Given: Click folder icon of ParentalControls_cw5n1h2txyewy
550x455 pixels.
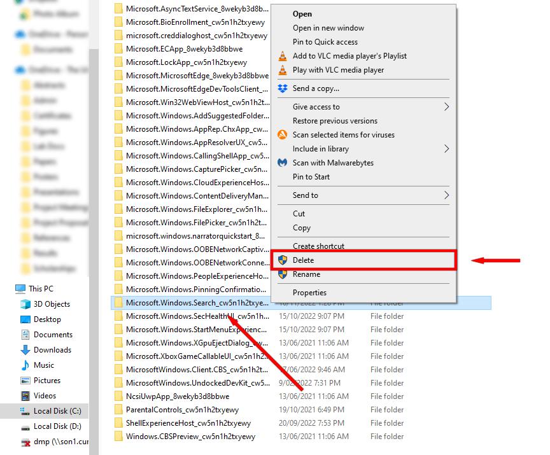Looking at the screenshot, I should point(118,409).
